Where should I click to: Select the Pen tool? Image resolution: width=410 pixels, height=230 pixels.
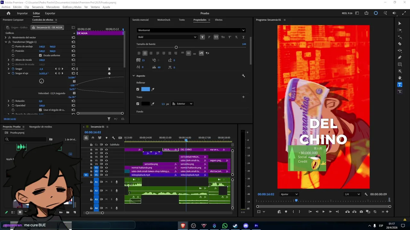point(400,57)
